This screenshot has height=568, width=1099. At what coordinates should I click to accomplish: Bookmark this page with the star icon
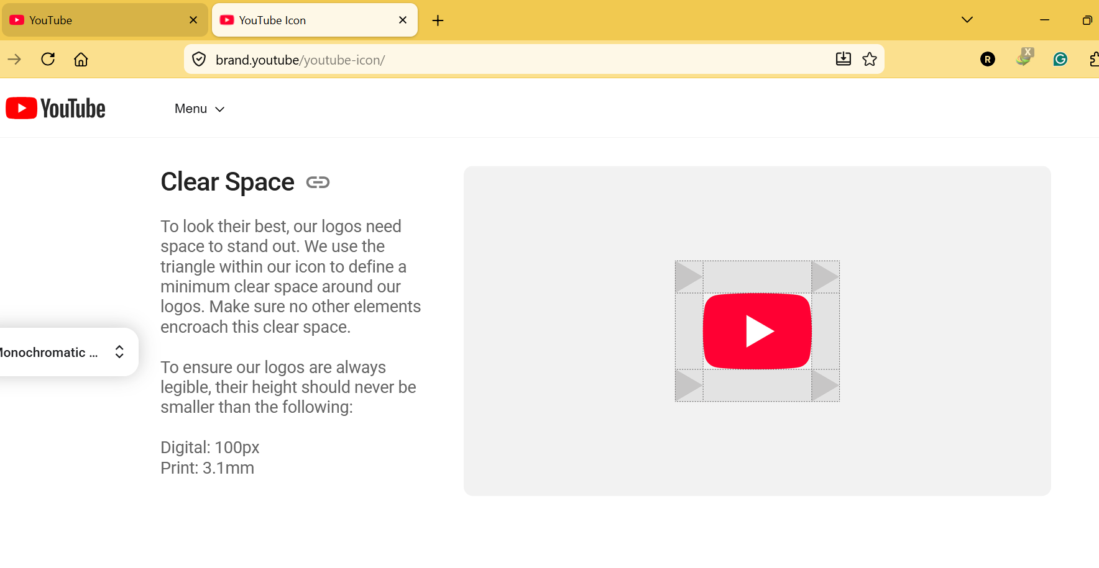pyautogui.click(x=870, y=60)
